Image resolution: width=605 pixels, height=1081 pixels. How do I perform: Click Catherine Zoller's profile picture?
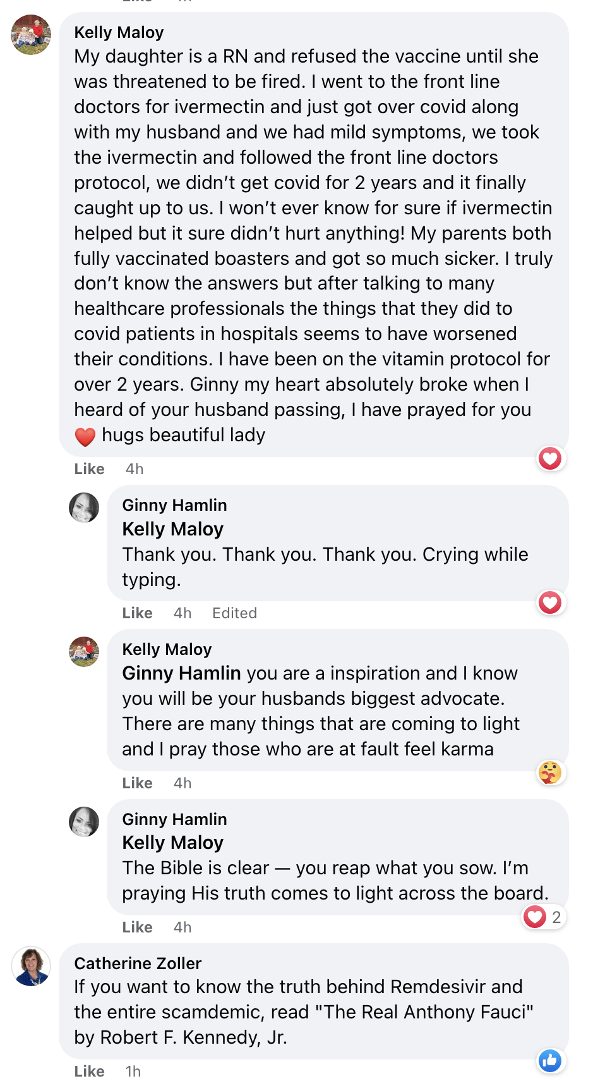point(31,966)
